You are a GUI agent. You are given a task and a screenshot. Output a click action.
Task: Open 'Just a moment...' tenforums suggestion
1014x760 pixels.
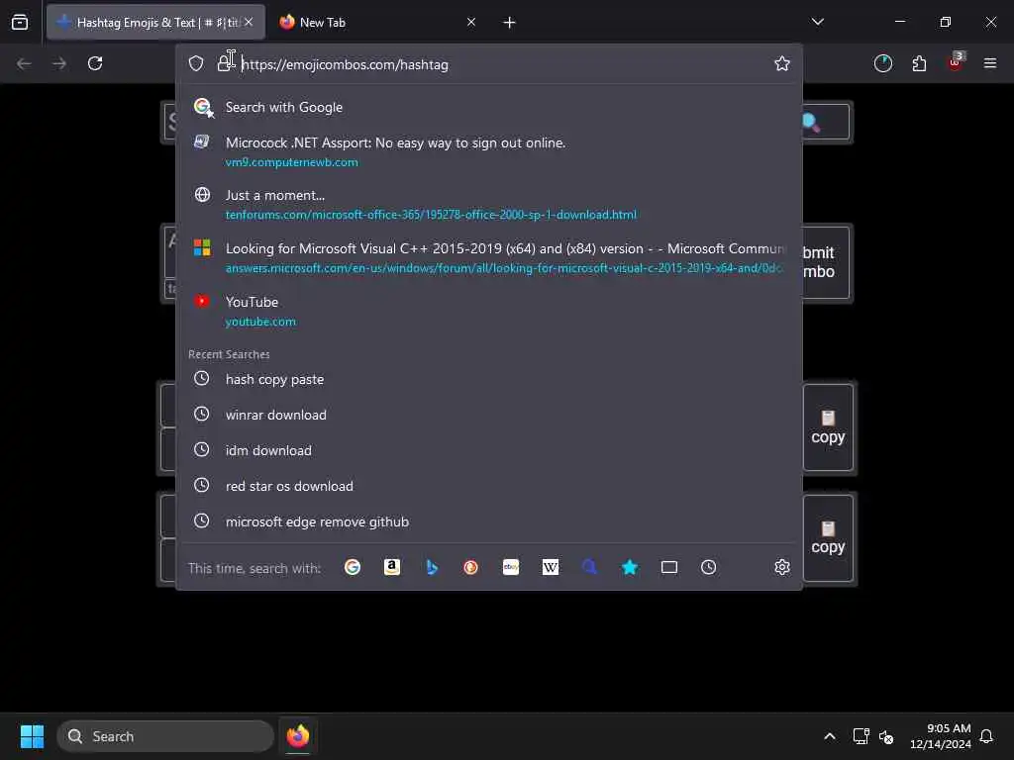coord(489,204)
